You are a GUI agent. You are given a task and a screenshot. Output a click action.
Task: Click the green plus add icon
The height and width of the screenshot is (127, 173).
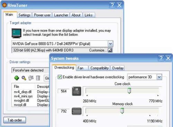(17, 78)
